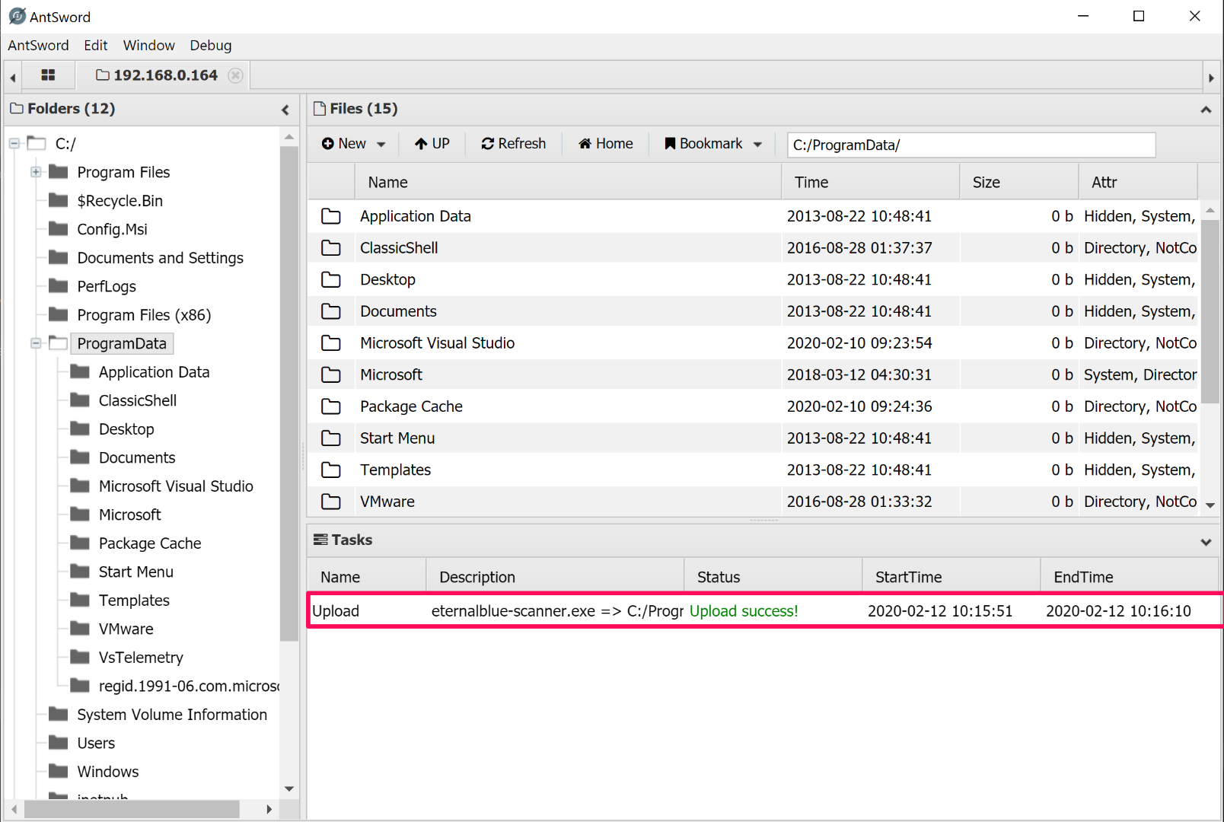This screenshot has width=1224, height=822.
Task: Collapse the Tasks panel chevron
Action: tap(1206, 542)
